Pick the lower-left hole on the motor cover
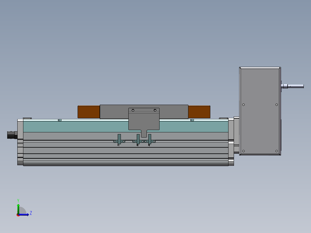The image size is (311, 233). point(243,151)
